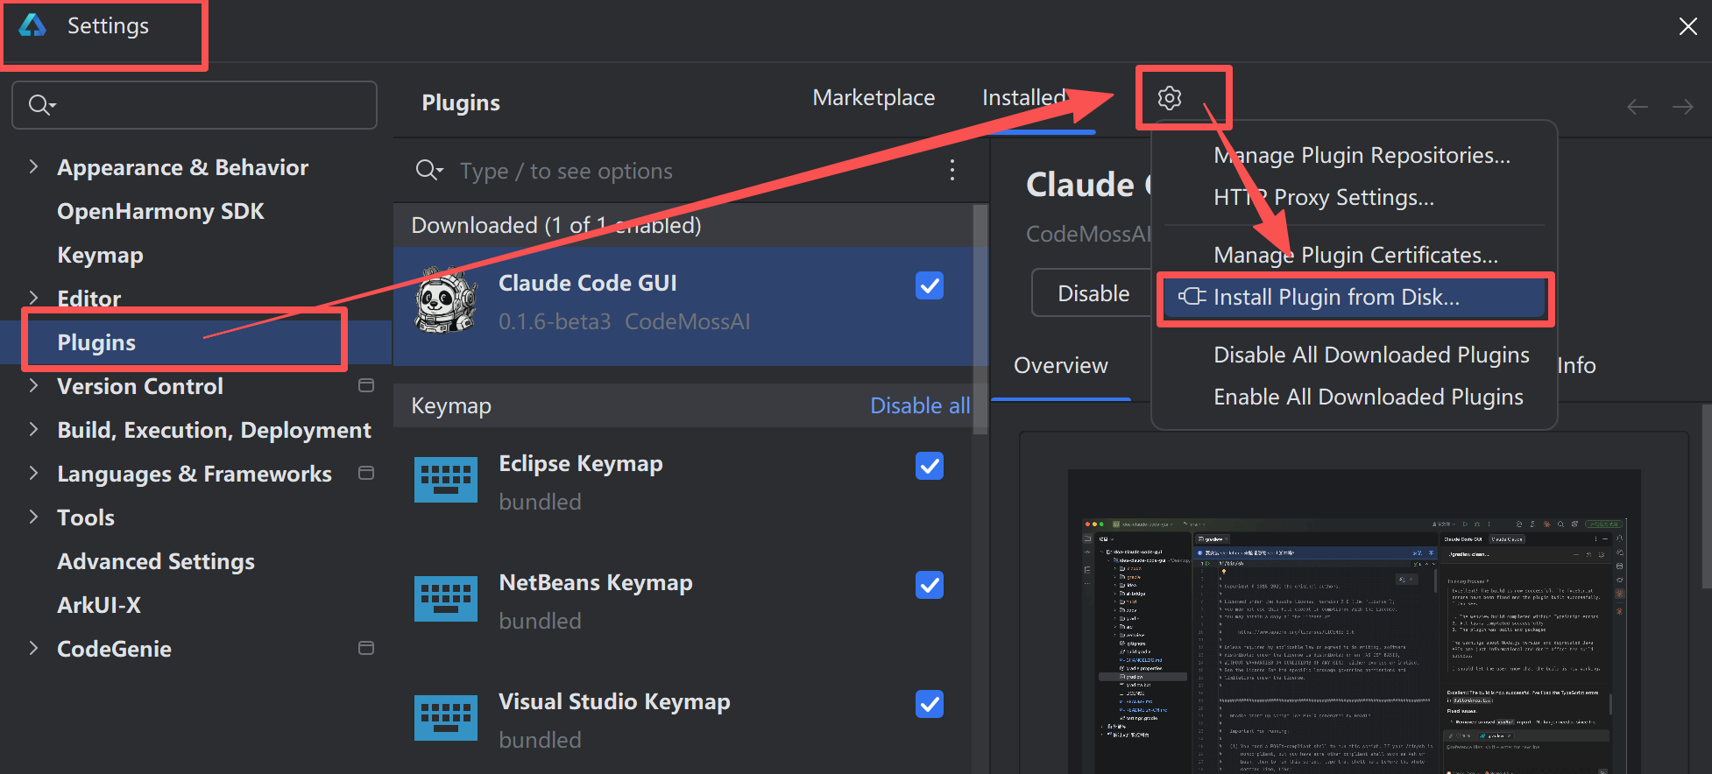Click the plugin search magnifier icon
The height and width of the screenshot is (774, 1712).
point(428,170)
